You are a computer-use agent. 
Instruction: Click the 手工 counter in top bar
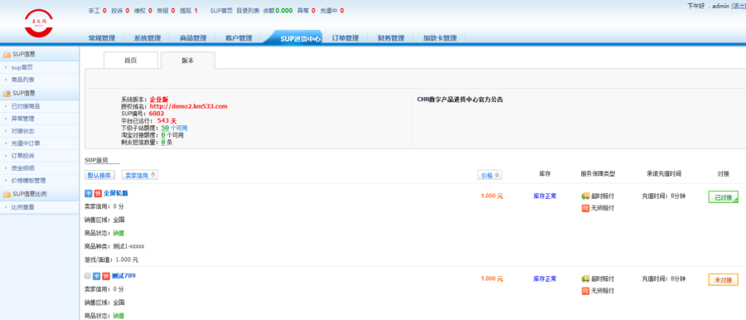click(x=97, y=11)
